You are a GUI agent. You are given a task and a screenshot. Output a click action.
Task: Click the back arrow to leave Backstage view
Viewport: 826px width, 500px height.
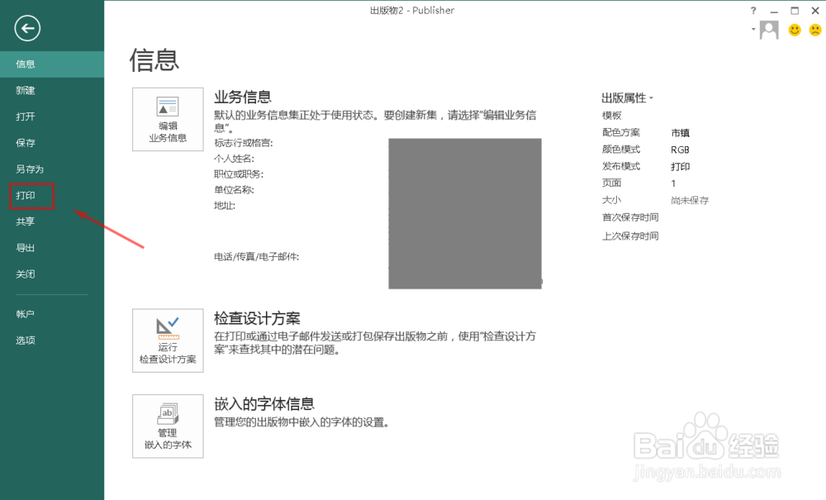coord(26,28)
